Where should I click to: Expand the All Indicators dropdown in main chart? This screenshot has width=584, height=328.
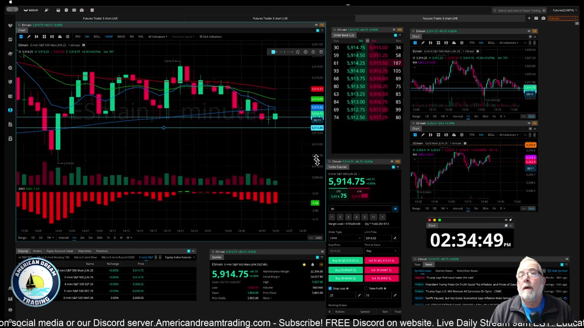coord(157,36)
